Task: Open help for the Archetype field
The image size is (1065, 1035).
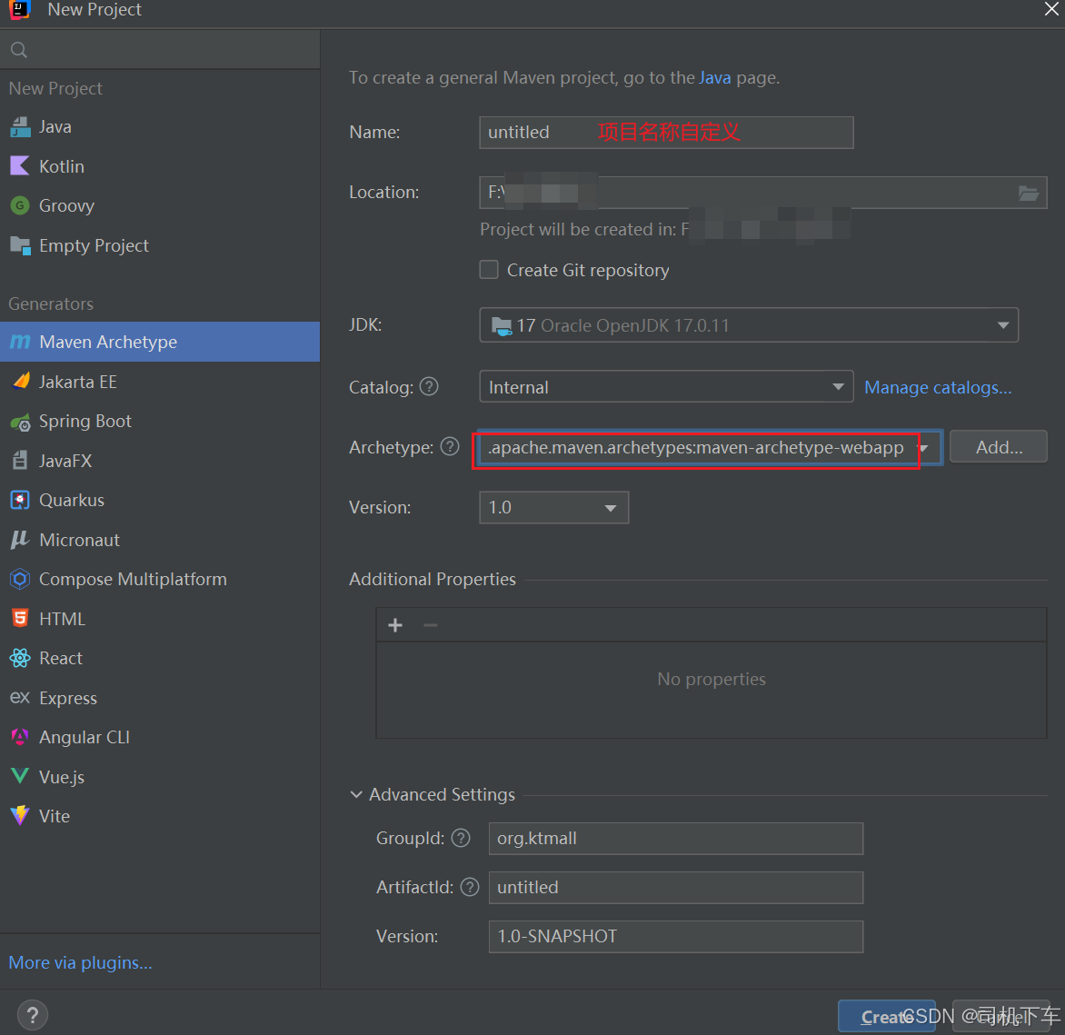Action: pos(450,447)
